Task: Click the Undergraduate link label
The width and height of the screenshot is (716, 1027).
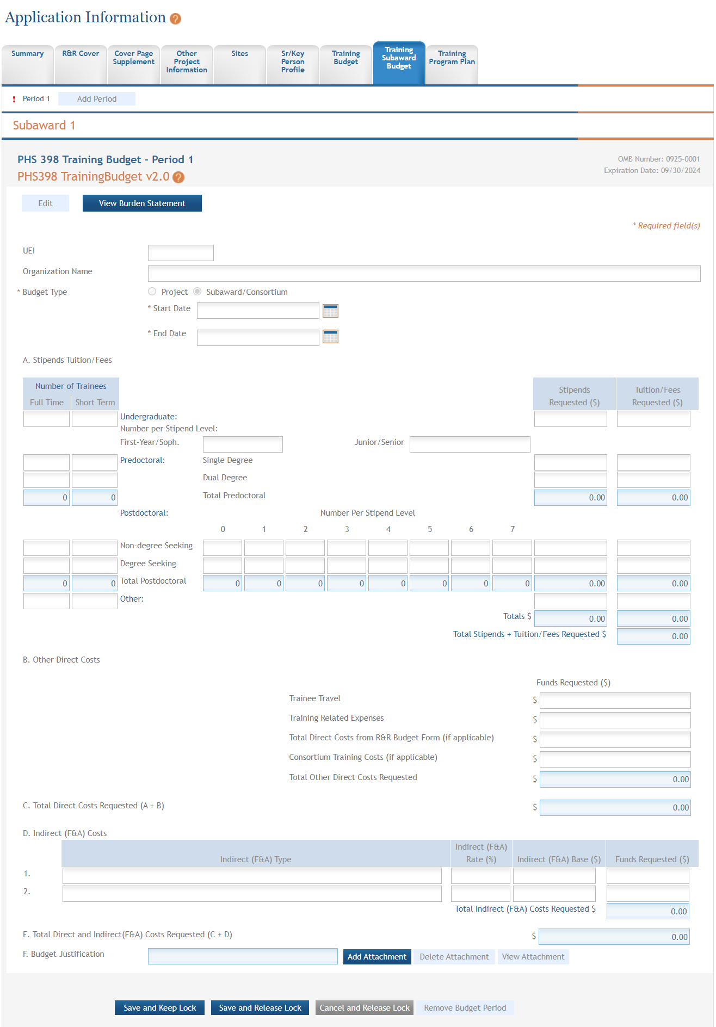Action: 148,417
